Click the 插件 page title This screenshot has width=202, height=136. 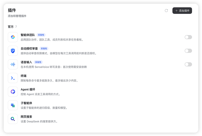(12, 10)
